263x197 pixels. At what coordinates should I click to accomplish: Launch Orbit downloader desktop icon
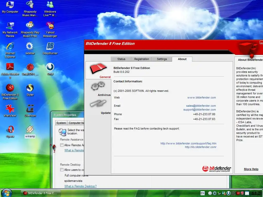[50, 69]
